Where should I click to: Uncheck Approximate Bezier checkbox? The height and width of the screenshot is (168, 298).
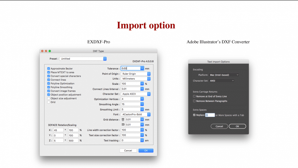(49, 69)
